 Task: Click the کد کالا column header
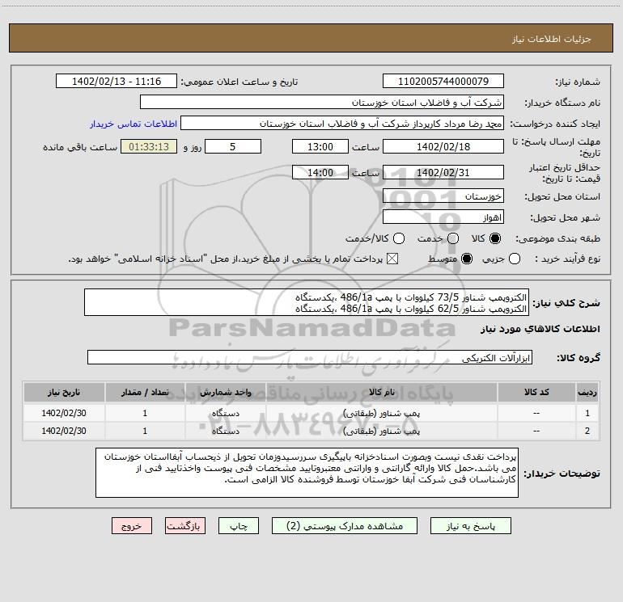tap(536, 393)
